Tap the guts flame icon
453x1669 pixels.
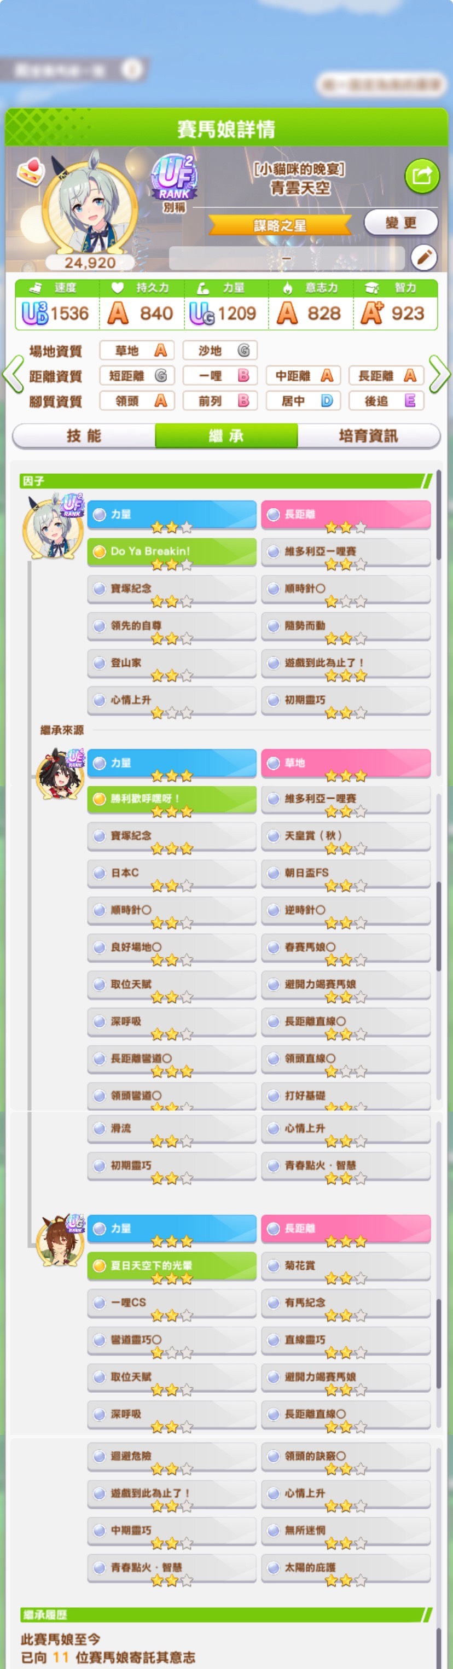click(288, 288)
